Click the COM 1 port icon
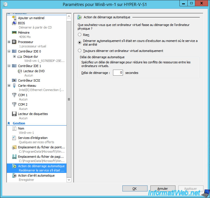The width and height of the screenshot is (210, 198). click(x=14, y=95)
